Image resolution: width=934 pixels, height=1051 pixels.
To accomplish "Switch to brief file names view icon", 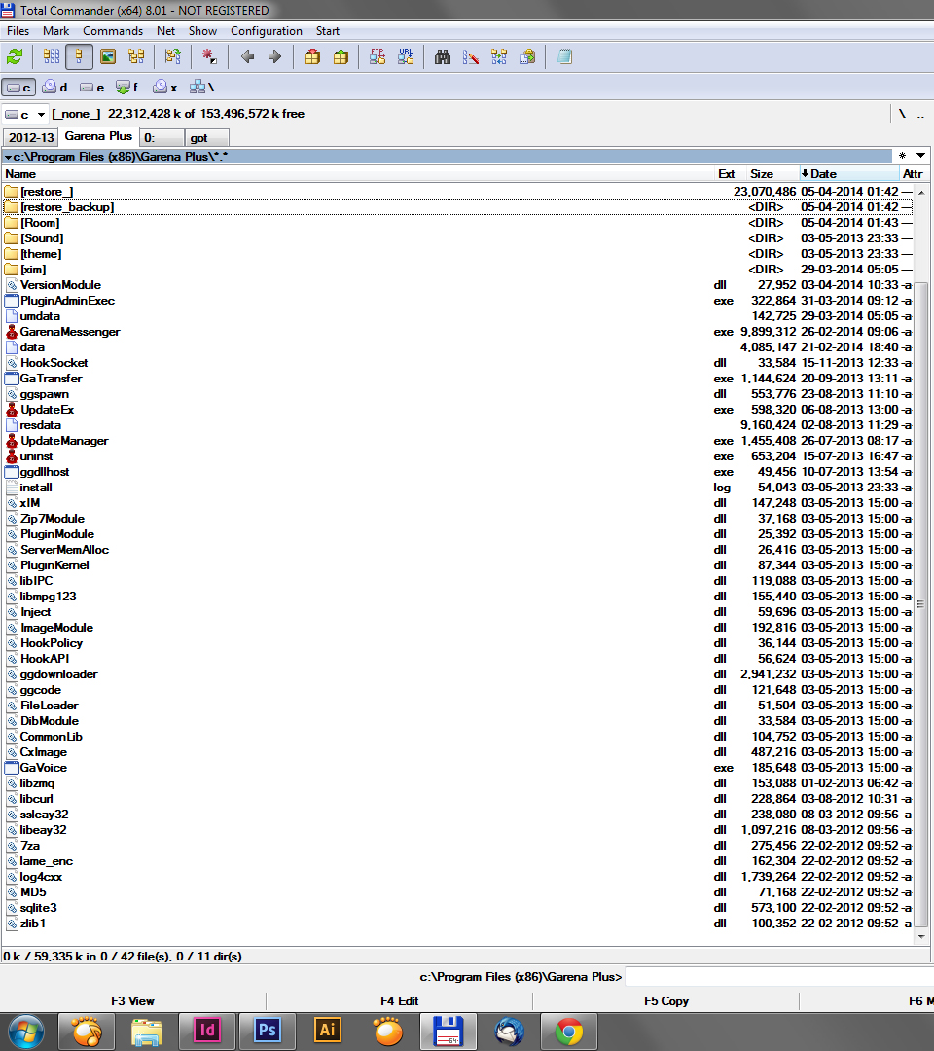I will (x=52, y=57).
